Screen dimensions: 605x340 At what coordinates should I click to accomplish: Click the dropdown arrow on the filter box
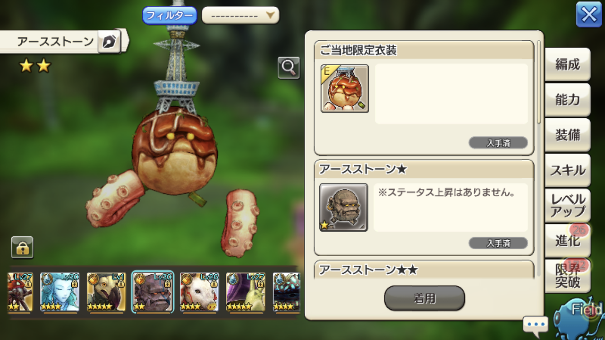click(270, 16)
